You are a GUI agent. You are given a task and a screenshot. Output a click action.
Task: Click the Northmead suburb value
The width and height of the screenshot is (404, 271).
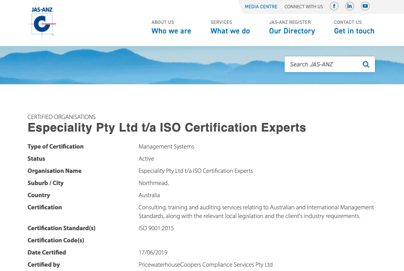pyautogui.click(x=154, y=183)
